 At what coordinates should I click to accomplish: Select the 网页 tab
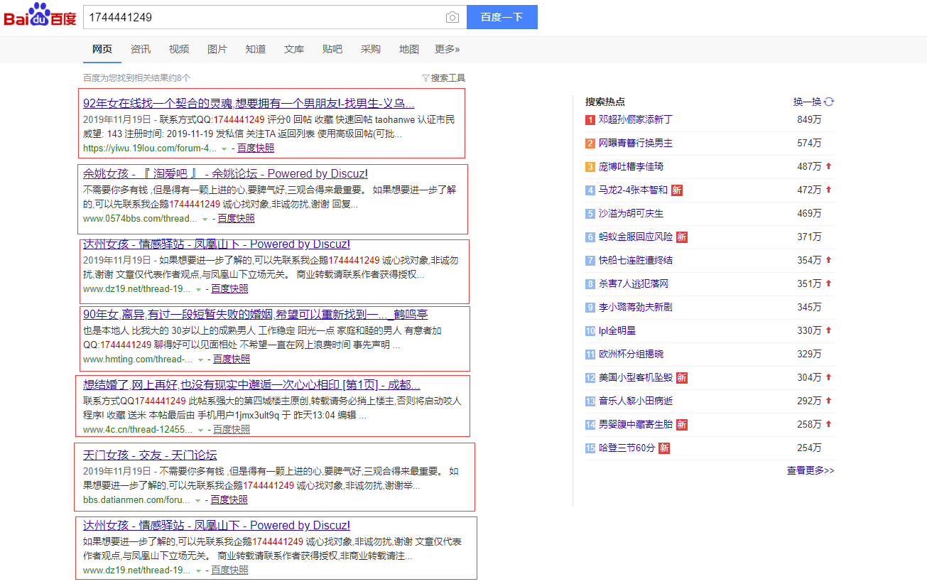pyautogui.click(x=102, y=49)
